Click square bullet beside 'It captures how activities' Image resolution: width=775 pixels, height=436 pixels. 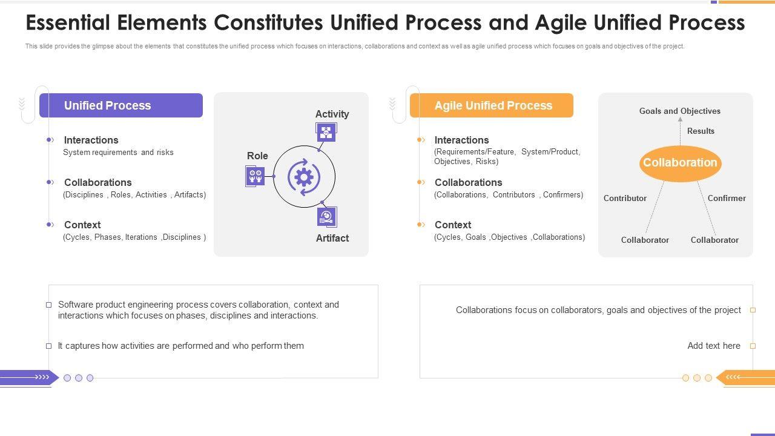click(x=49, y=346)
